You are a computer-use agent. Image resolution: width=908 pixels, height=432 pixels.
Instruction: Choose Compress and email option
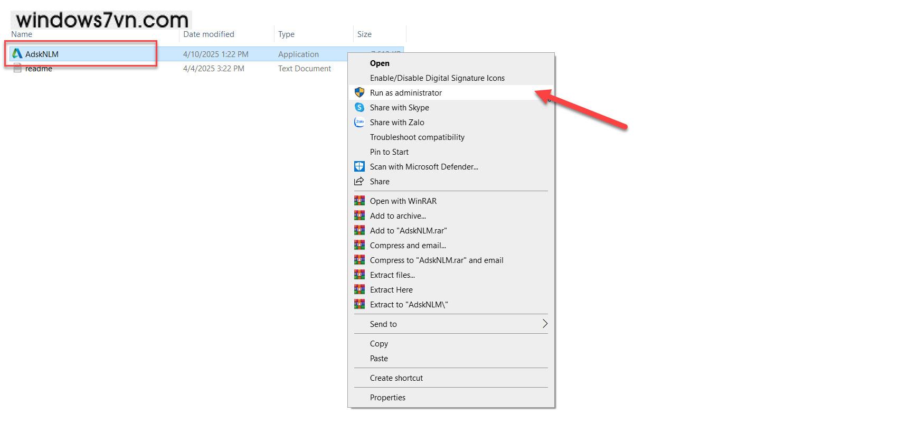pyautogui.click(x=408, y=246)
